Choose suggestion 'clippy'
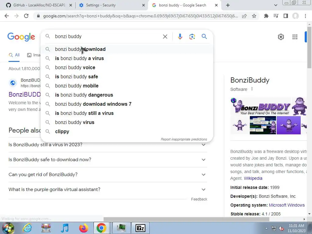 (x=127, y=132)
